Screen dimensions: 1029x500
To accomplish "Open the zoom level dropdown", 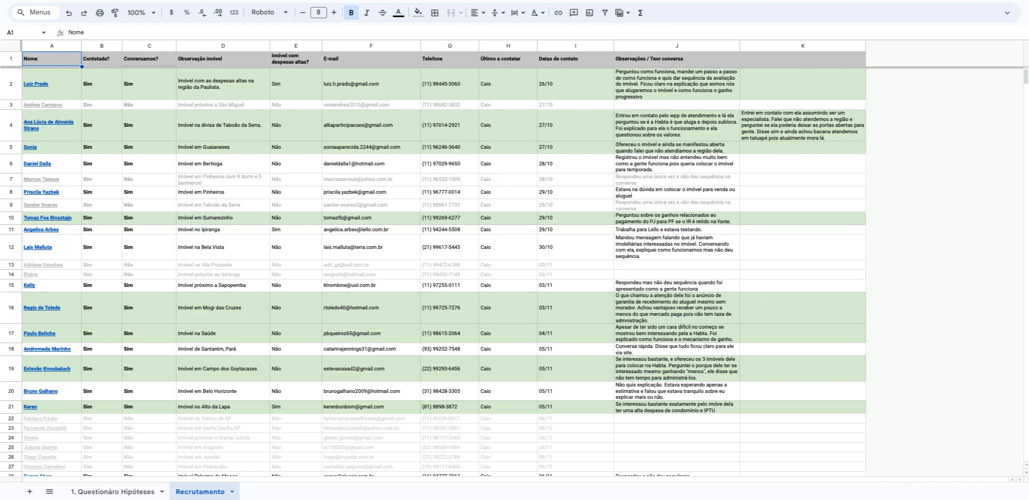I will [x=141, y=13].
